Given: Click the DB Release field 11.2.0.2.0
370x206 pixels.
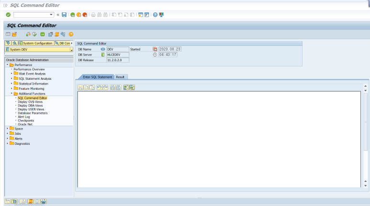Looking at the screenshot, I should pyautogui.click(x=118, y=60).
